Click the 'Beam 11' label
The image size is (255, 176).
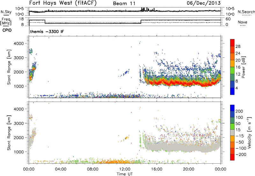[x=124, y=3]
